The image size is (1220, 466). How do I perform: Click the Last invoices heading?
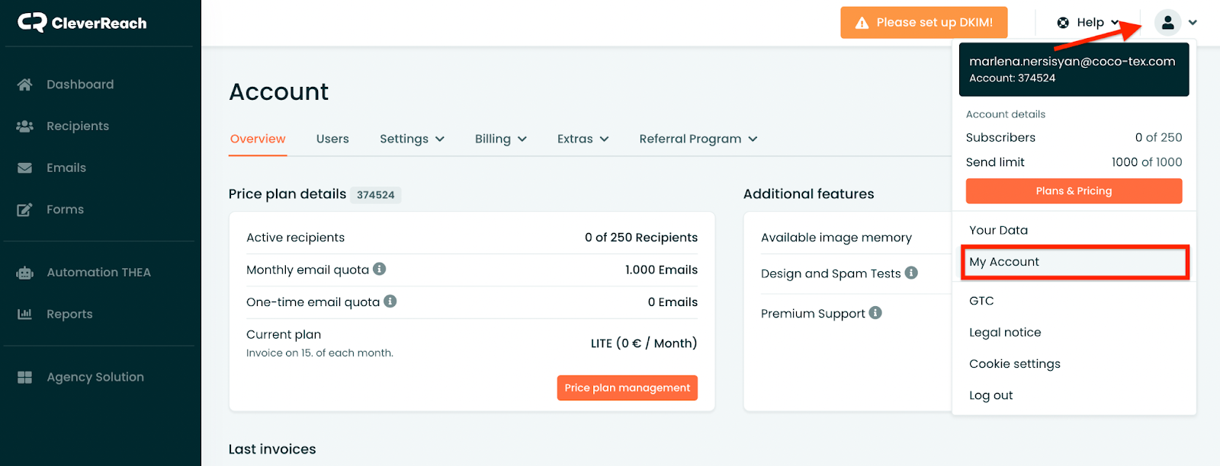[272, 449]
